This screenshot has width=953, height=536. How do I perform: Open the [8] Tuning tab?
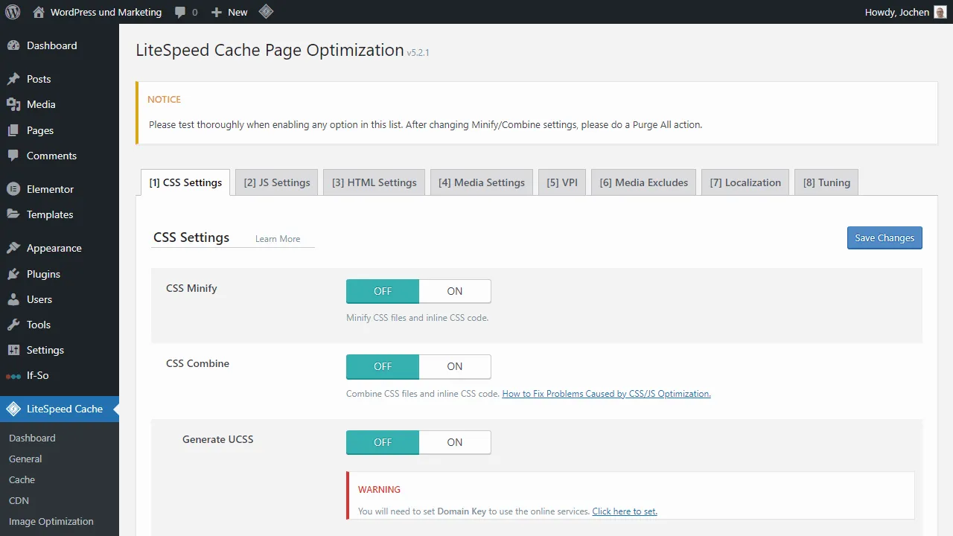tap(826, 182)
